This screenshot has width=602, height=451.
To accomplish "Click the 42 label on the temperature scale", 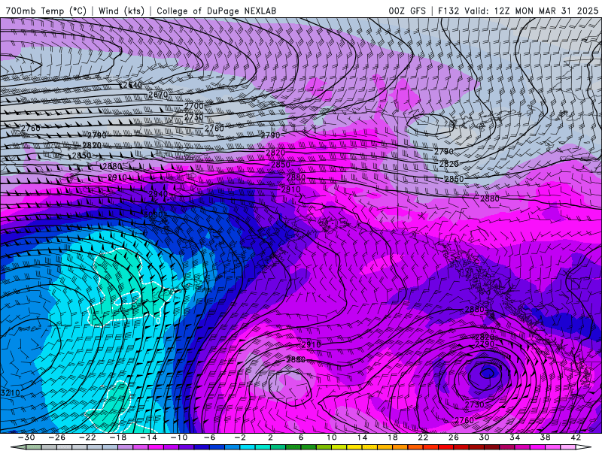I will point(576,437).
